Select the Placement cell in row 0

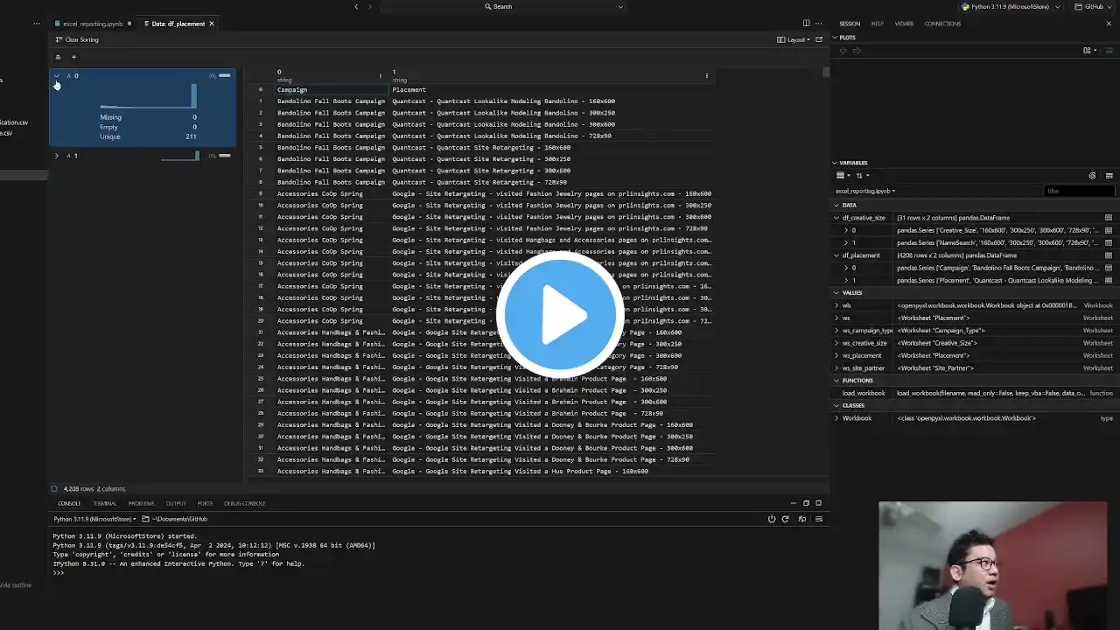coord(551,90)
